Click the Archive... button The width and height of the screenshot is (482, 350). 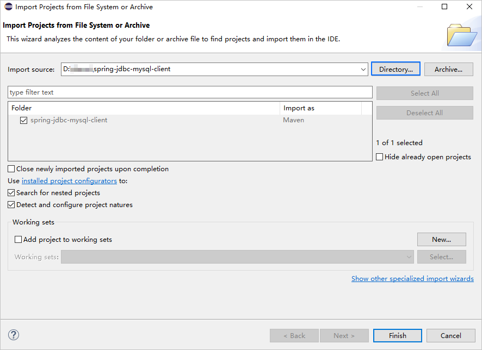click(448, 70)
